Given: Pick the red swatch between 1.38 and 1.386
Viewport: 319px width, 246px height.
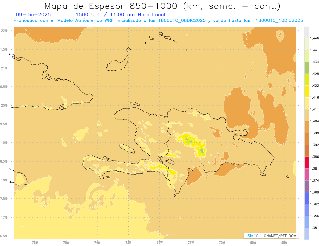Looking at the screenshot, I should (x=307, y=163).
